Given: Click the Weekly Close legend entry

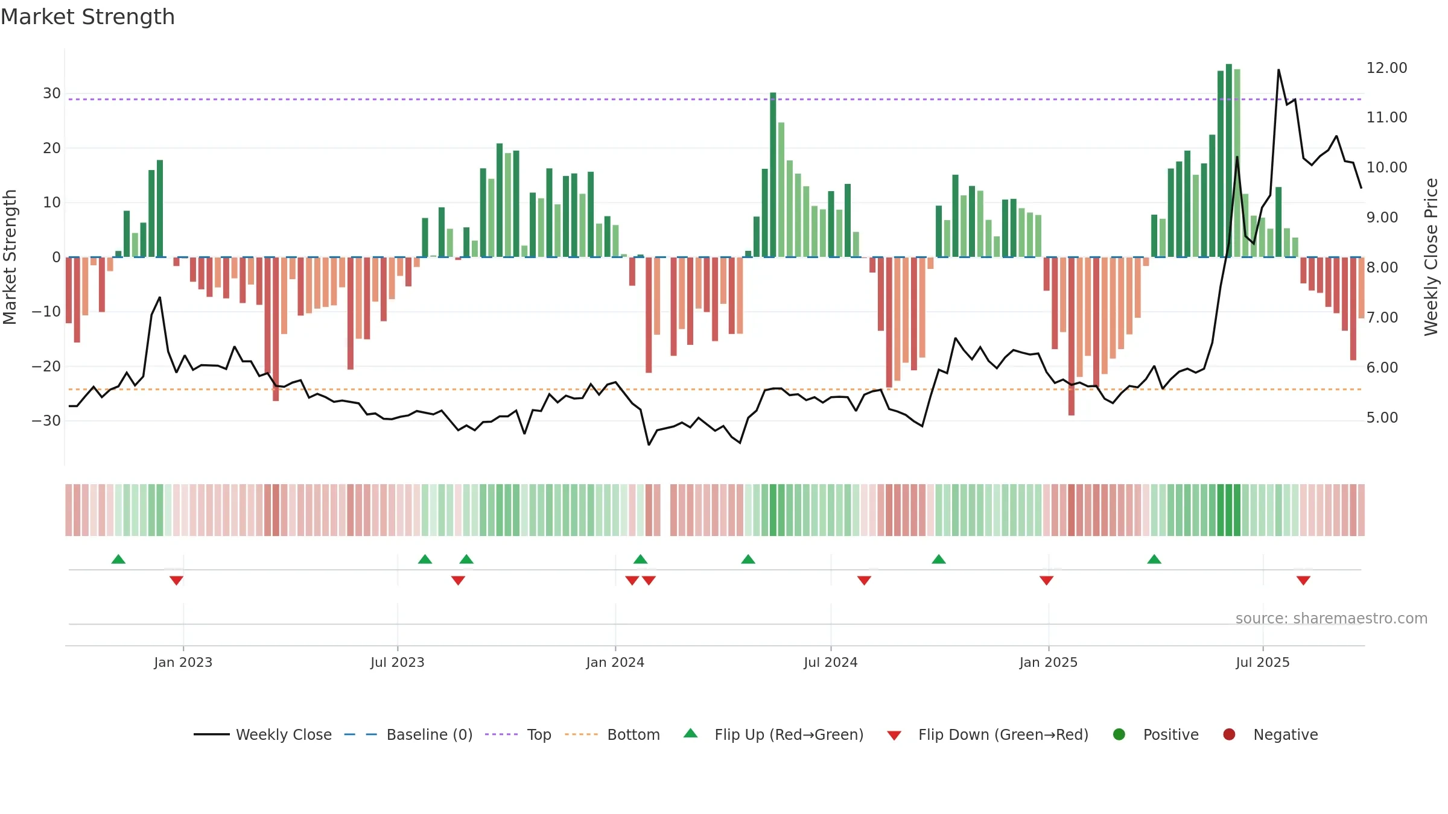Looking at the screenshot, I should pyautogui.click(x=263, y=734).
